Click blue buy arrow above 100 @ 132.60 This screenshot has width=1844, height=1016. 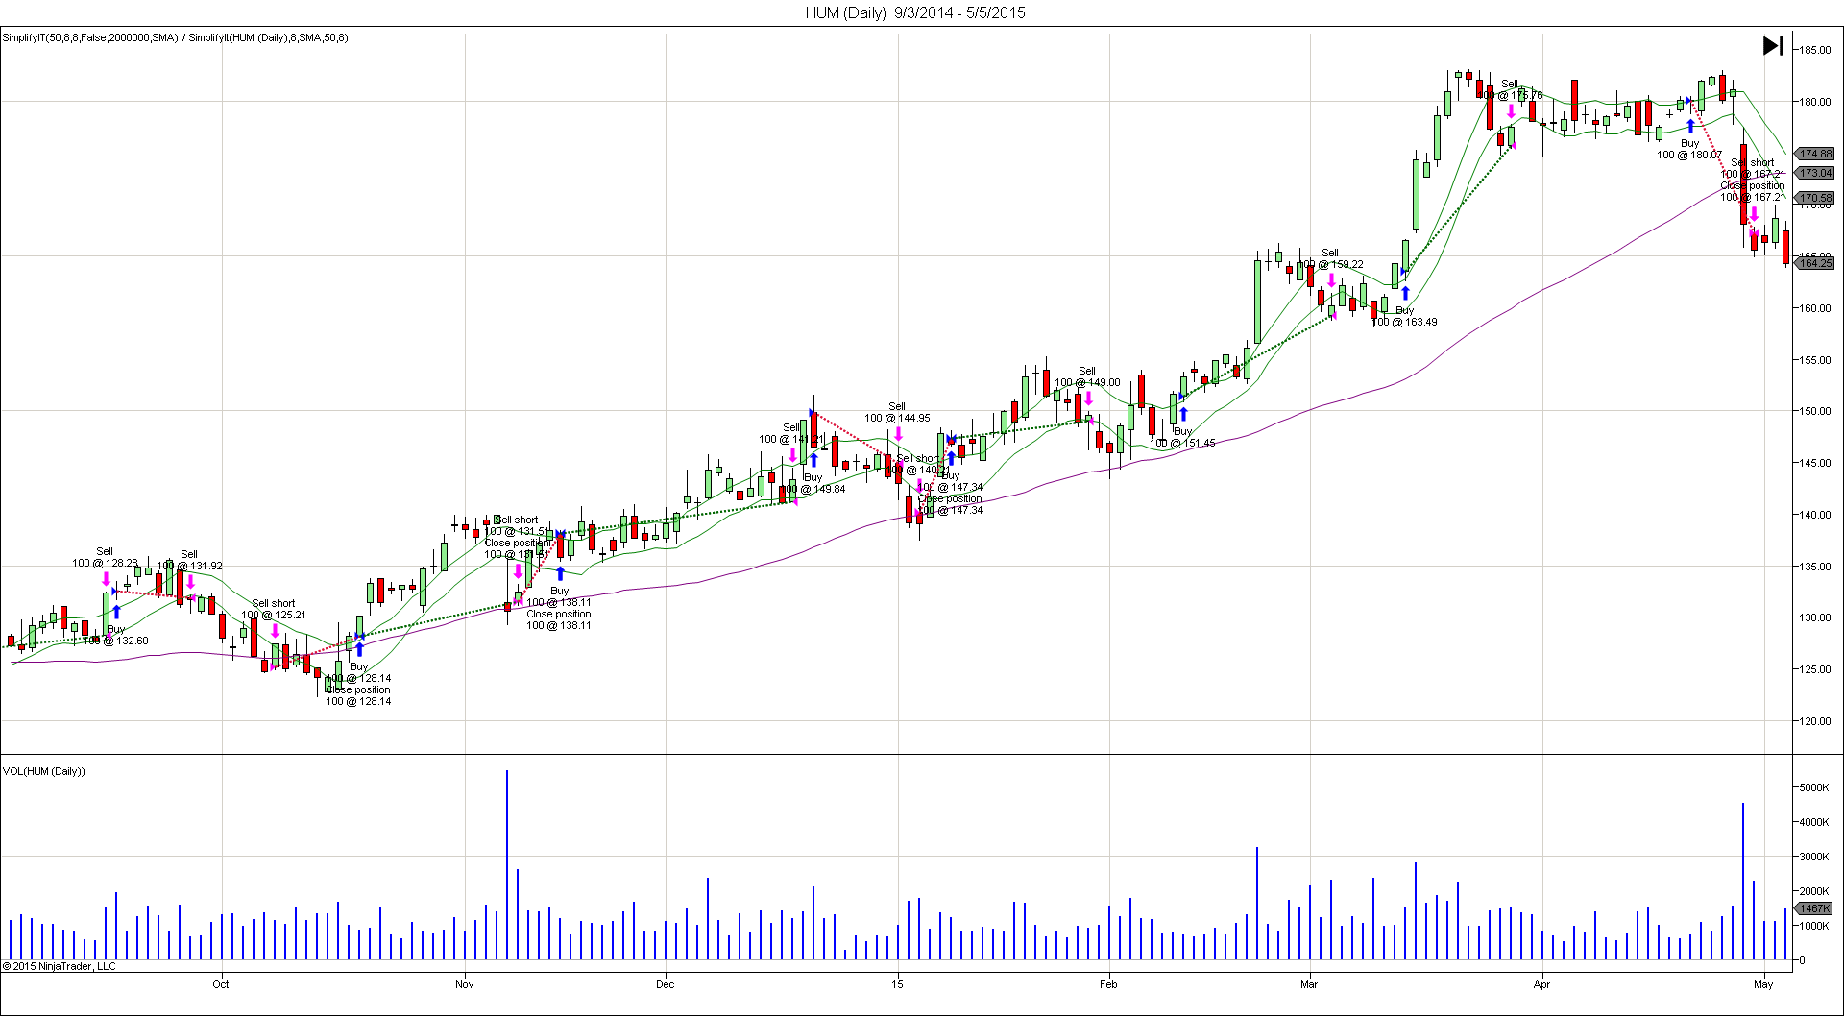[116, 611]
